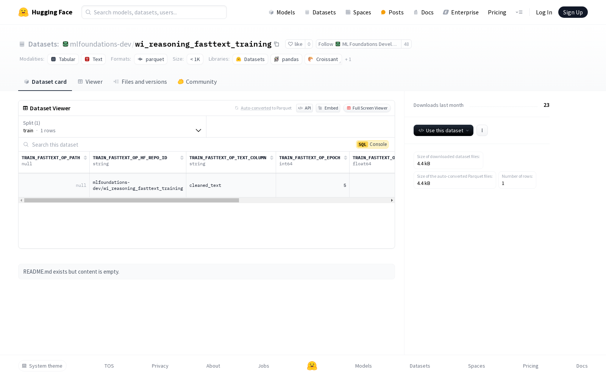This screenshot has width=606, height=379.
Task: Click the heart like button
Action: 295,44
